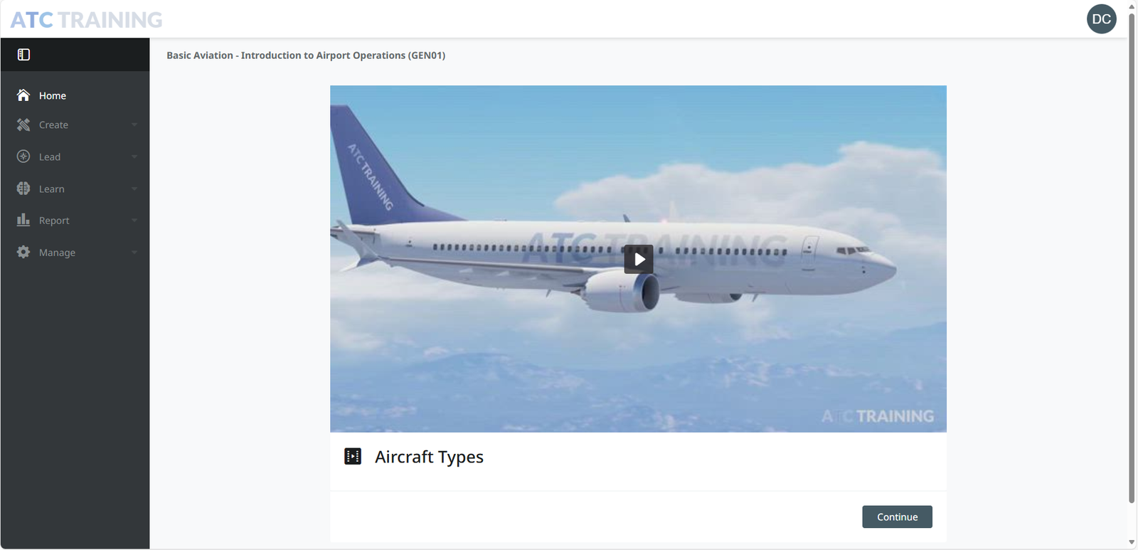1138x550 pixels.
Task: Click the video film icon beside Aircraft Types
Action: point(353,456)
